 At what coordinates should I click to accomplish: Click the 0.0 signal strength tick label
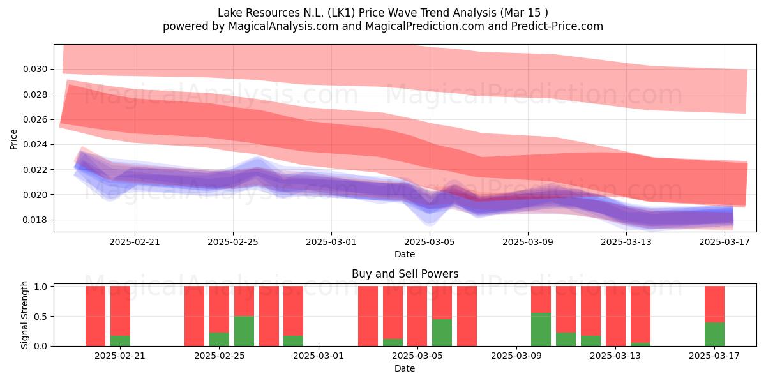point(41,346)
